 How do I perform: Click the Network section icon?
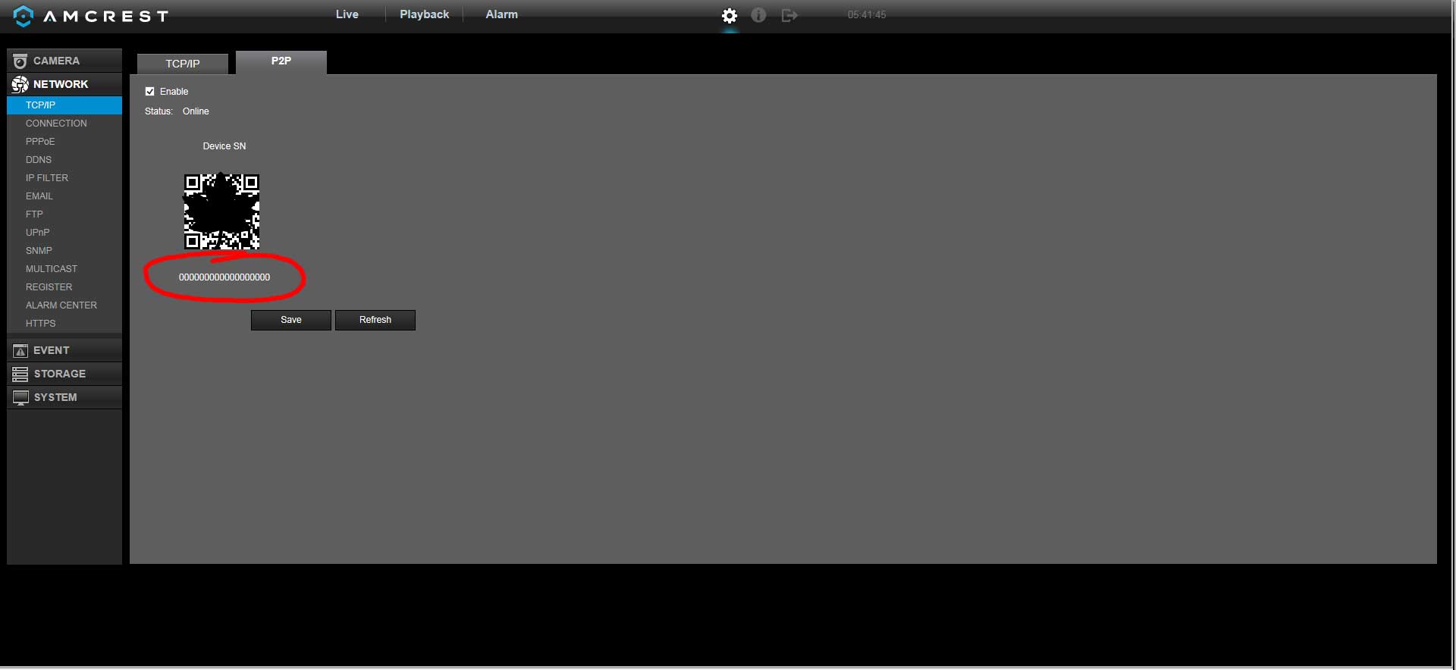(20, 84)
